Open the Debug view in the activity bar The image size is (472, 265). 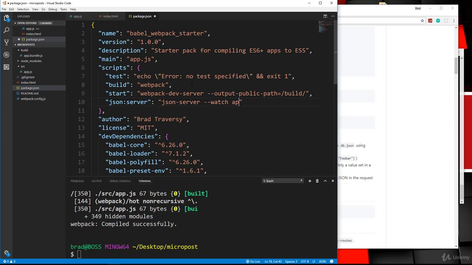click(6, 54)
